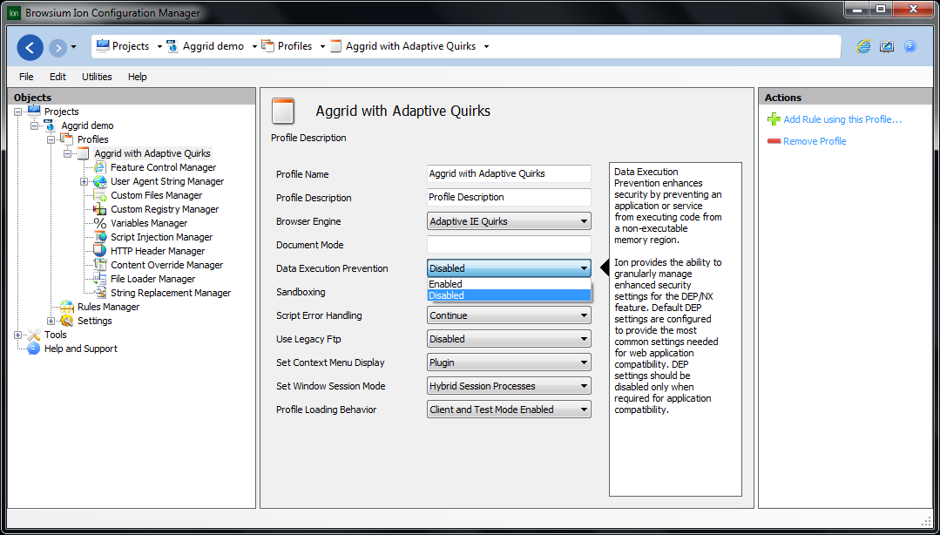Open the Use Legacy Ftp dropdown
940x535 pixels.
pos(509,339)
